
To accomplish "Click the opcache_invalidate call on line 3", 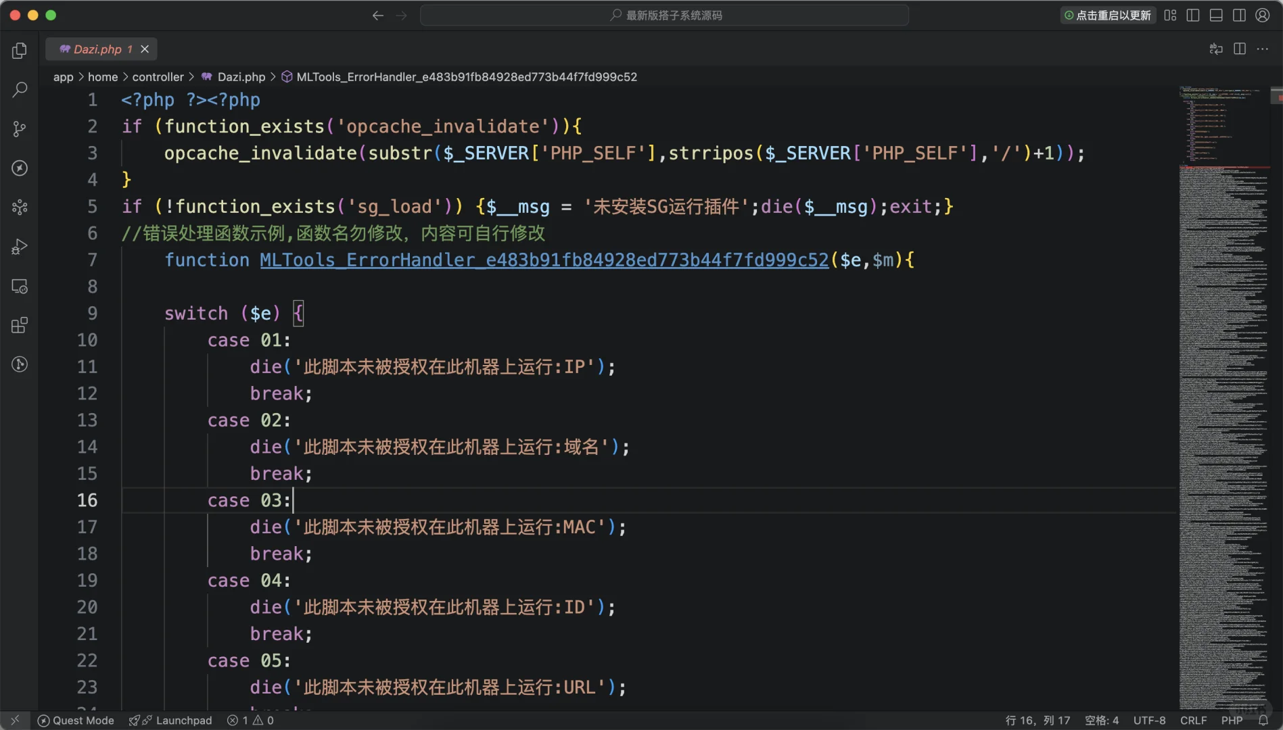I will [625, 153].
